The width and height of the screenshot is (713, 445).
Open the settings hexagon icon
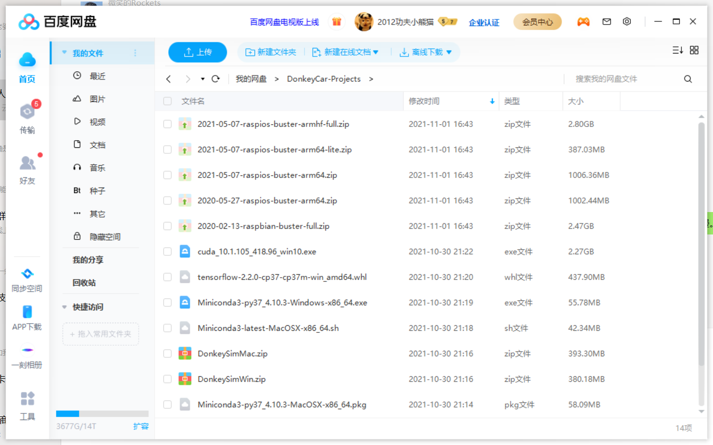pyautogui.click(x=627, y=21)
